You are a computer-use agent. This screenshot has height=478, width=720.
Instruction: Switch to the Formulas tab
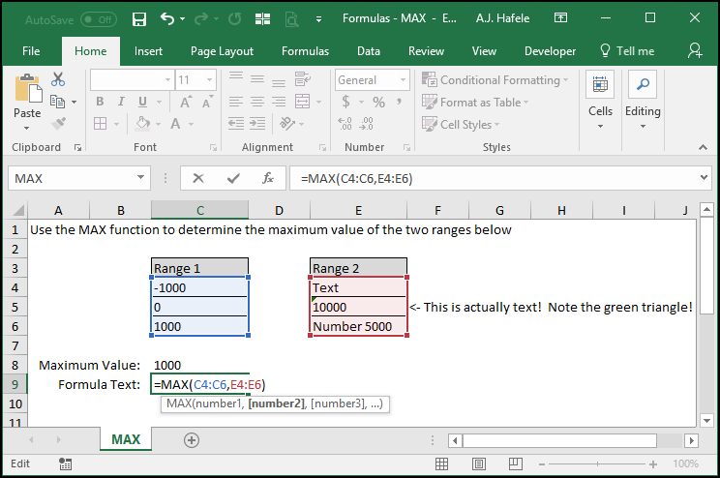tap(306, 51)
